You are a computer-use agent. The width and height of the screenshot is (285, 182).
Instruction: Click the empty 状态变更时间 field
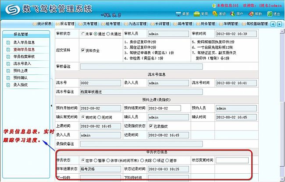point(232,160)
